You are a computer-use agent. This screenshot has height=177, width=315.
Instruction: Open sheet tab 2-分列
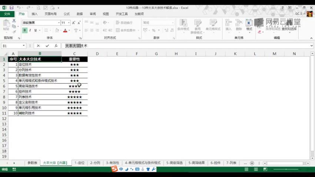(95, 163)
